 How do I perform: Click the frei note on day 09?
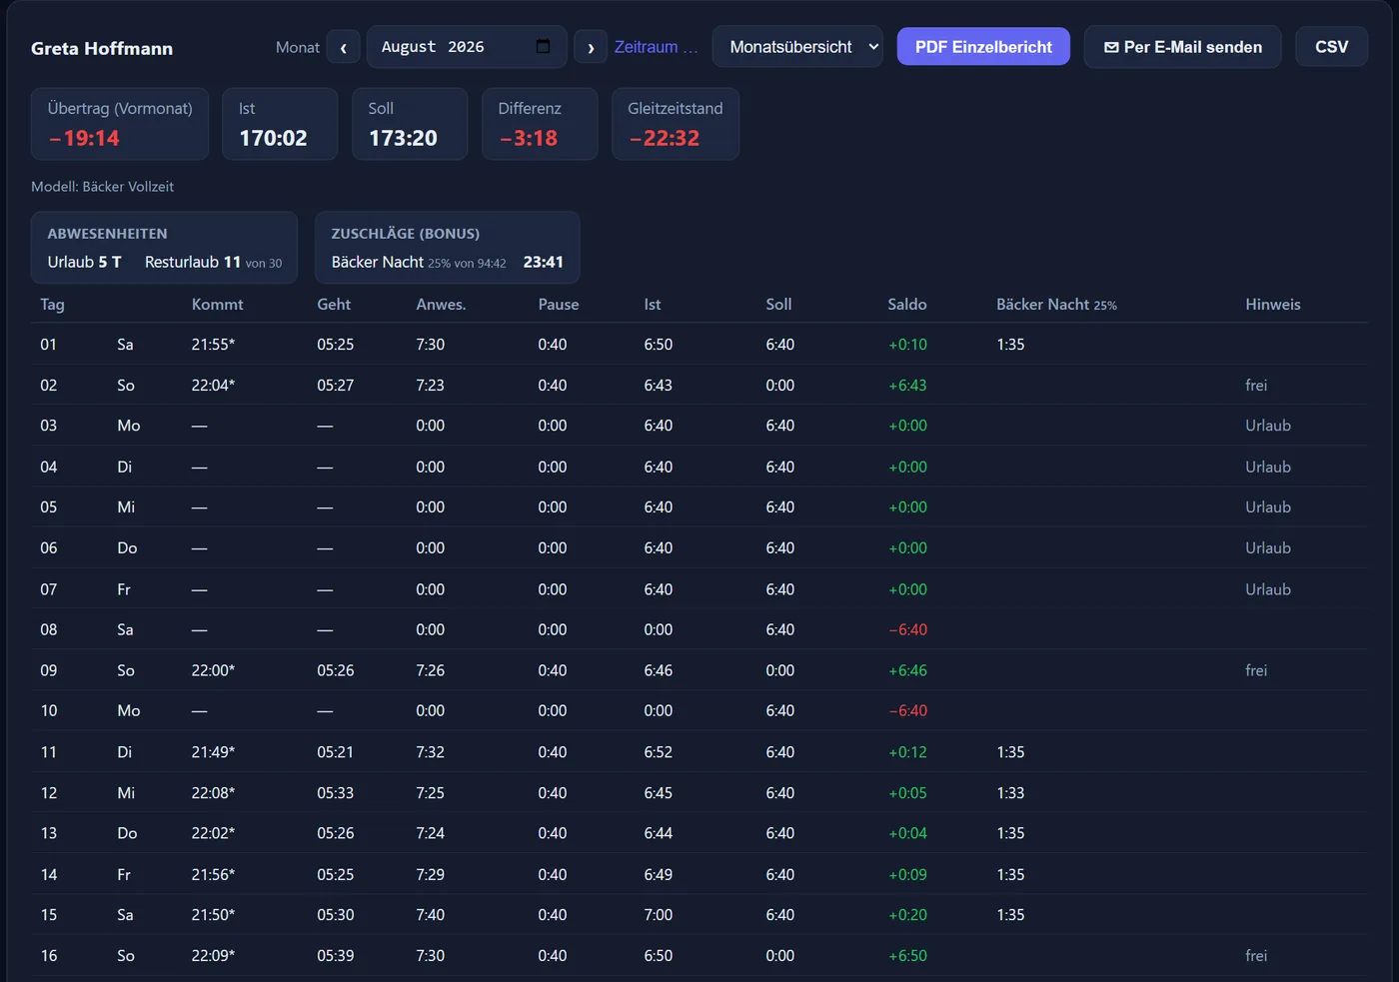pyautogui.click(x=1256, y=670)
